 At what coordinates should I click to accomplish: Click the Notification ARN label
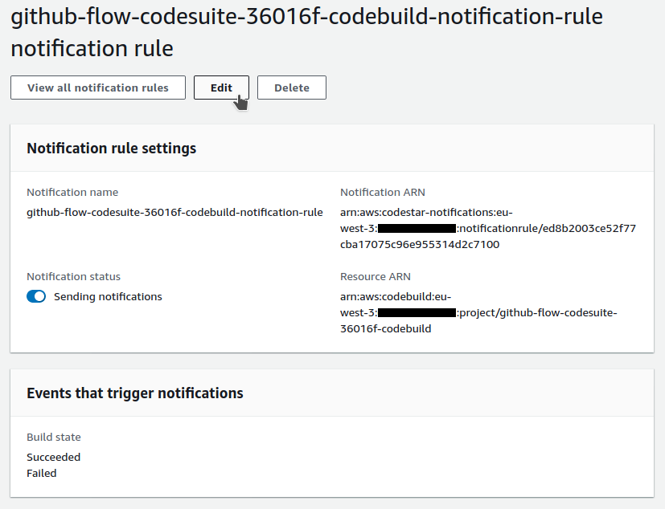tap(383, 192)
